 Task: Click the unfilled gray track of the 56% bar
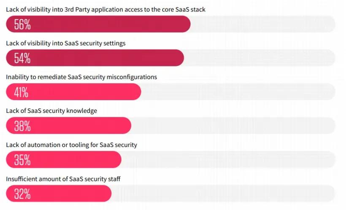[262, 24]
